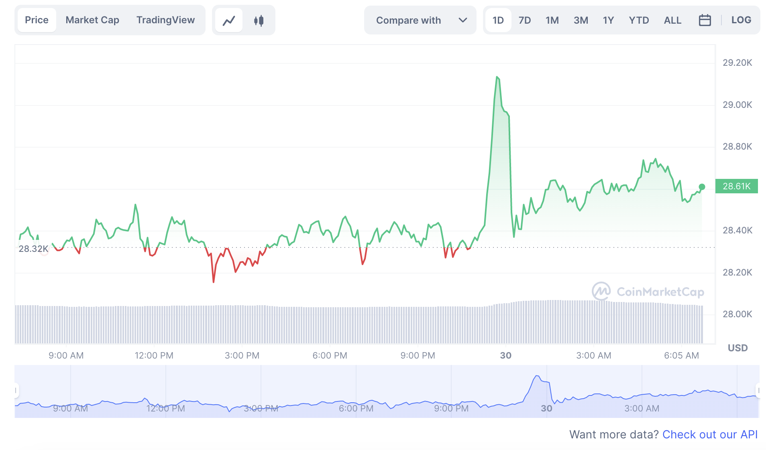Toggle LOG scale on chart
This screenshot has height=450, width=766.
(x=741, y=20)
